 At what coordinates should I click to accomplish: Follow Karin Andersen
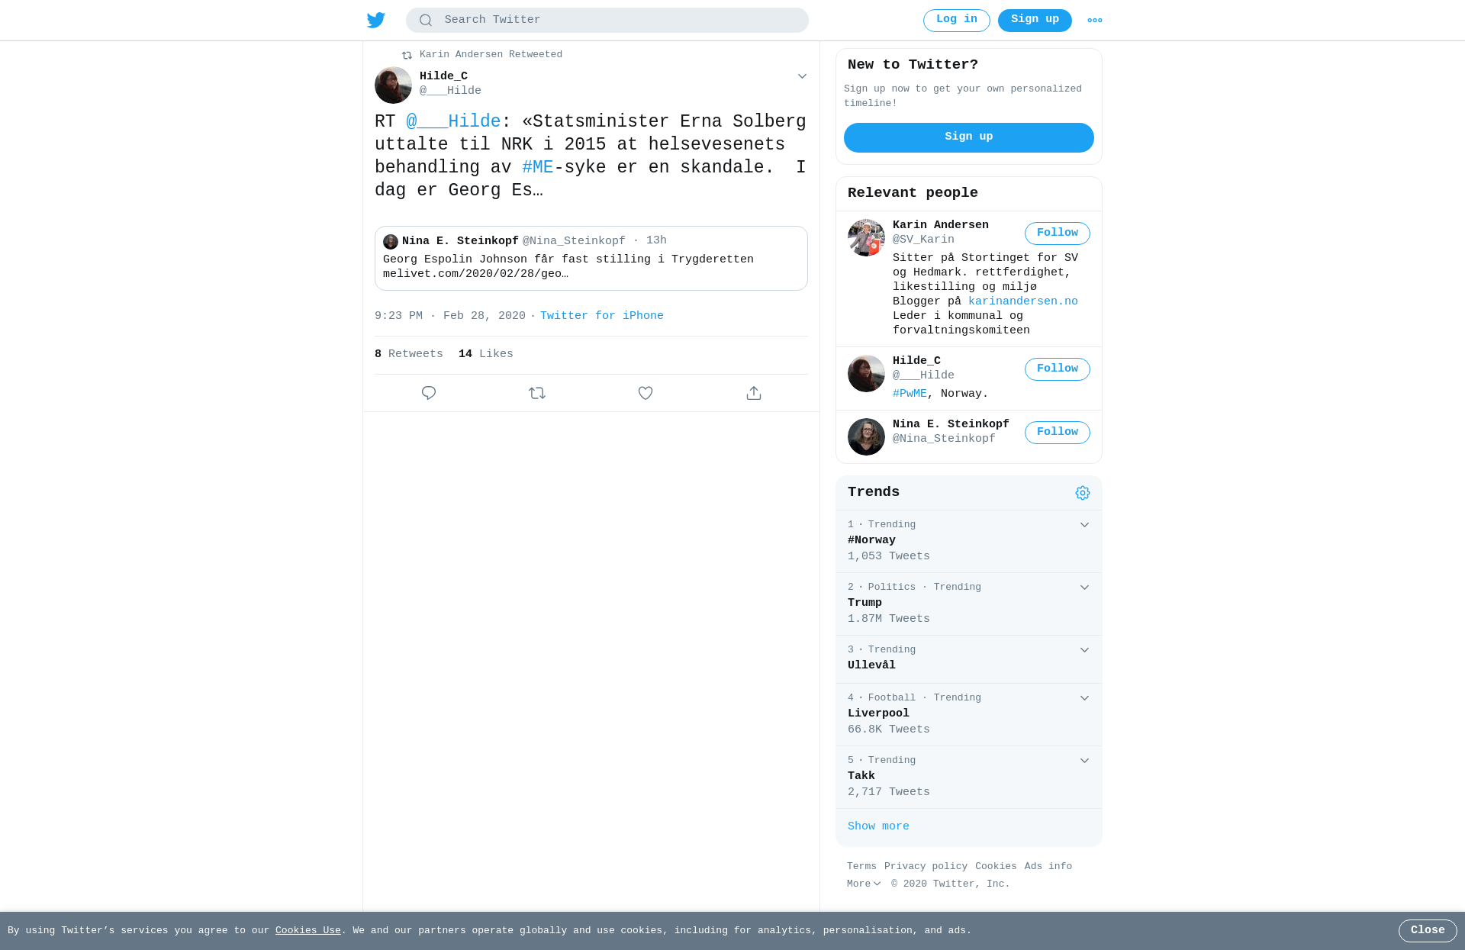[x=1058, y=233]
